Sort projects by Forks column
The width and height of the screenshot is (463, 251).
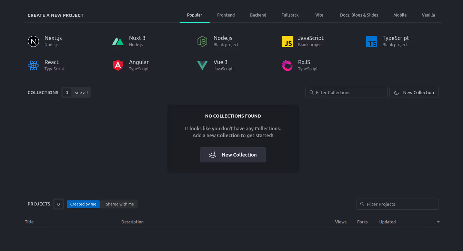click(362, 222)
